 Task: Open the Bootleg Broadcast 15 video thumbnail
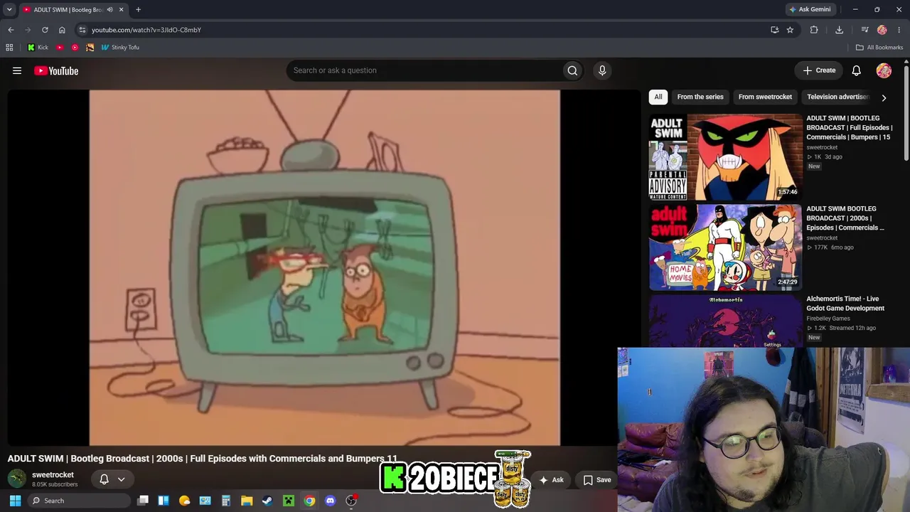pyautogui.click(x=725, y=157)
